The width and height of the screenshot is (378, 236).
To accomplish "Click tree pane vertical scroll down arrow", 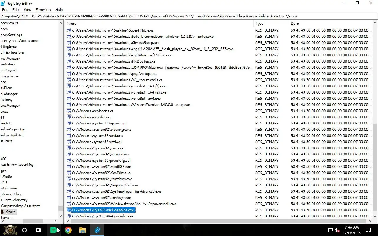I will point(61,216).
